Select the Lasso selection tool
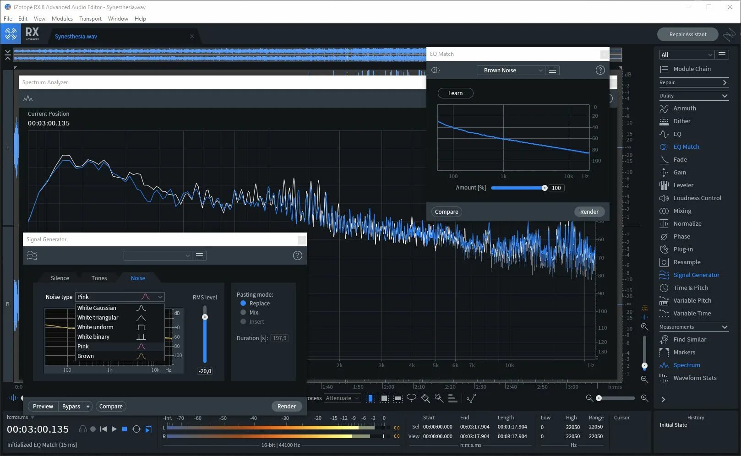 pos(411,398)
